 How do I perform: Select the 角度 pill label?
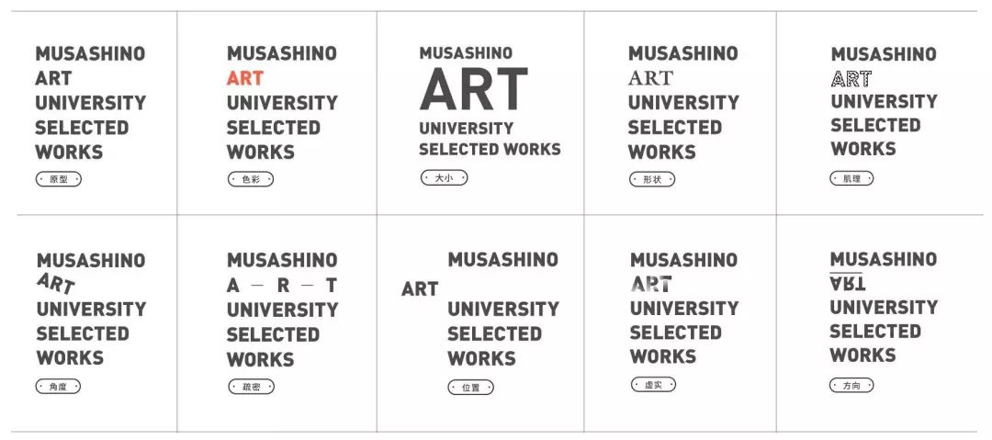point(59,387)
